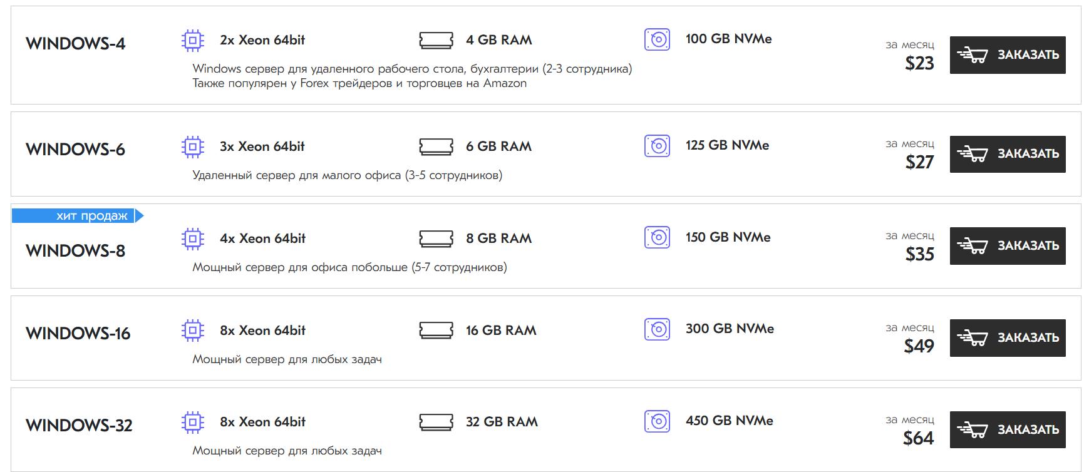Click the disk icon beside 125 GB NVMe
1089x472 pixels.
coord(657,146)
